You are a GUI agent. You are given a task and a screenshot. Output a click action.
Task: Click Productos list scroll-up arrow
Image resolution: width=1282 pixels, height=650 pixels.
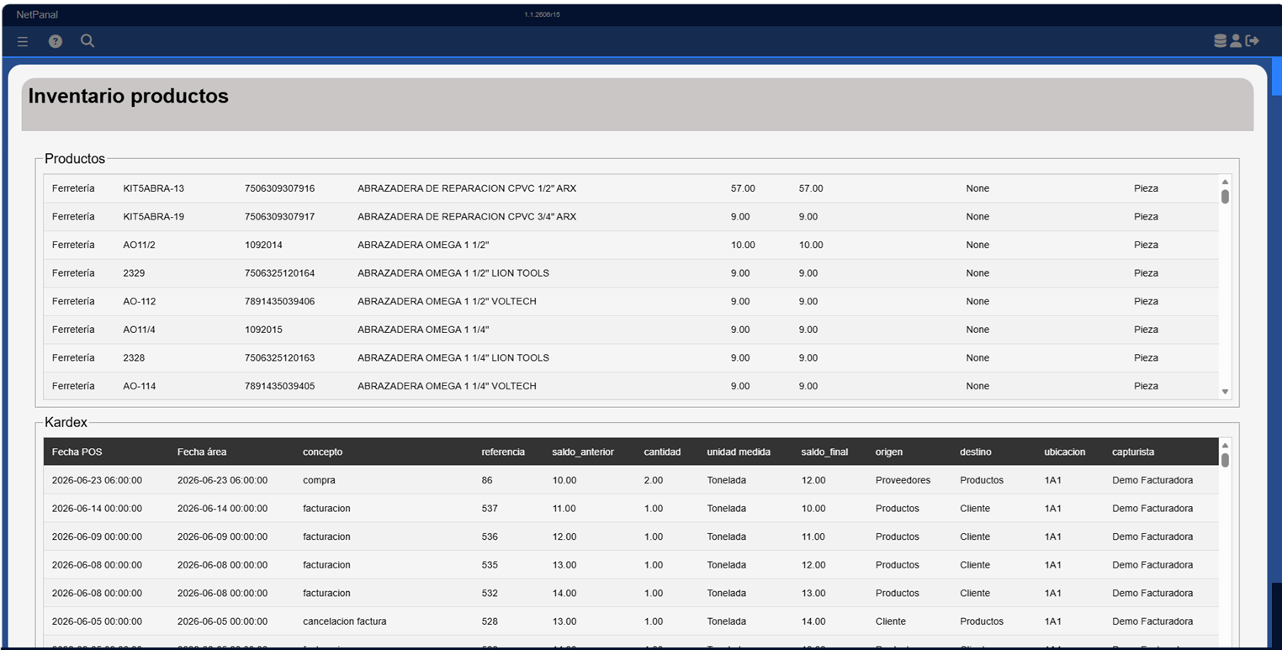pyautogui.click(x=1225, y=182)
